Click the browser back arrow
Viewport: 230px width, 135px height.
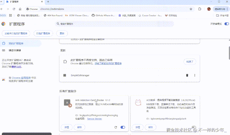click(x=2, y=9)
